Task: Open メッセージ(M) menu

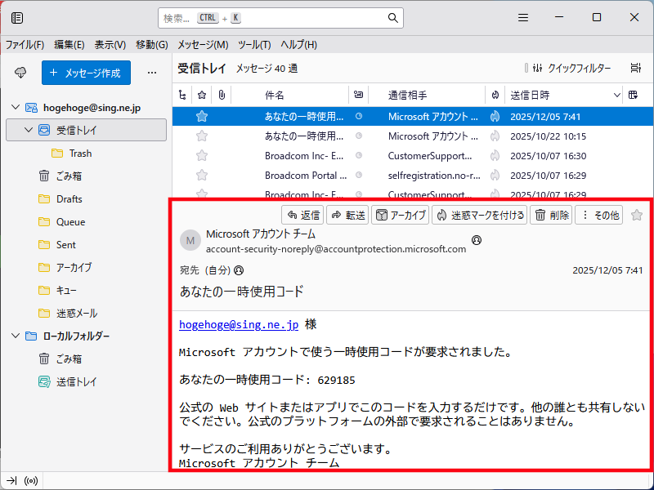Action: pyautogui.click(x=203, y=45)
